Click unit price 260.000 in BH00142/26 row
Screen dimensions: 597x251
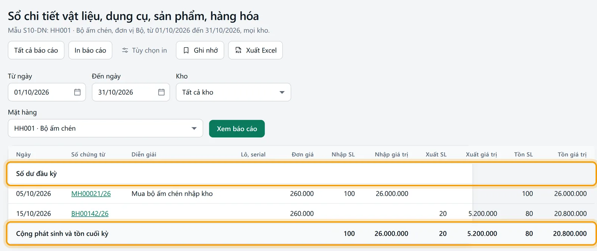pyautogui.click(x=302, y=214)
